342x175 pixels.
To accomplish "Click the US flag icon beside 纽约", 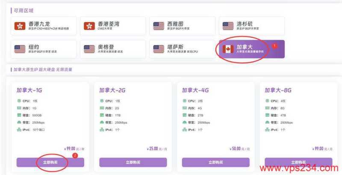I will [20, 49].
